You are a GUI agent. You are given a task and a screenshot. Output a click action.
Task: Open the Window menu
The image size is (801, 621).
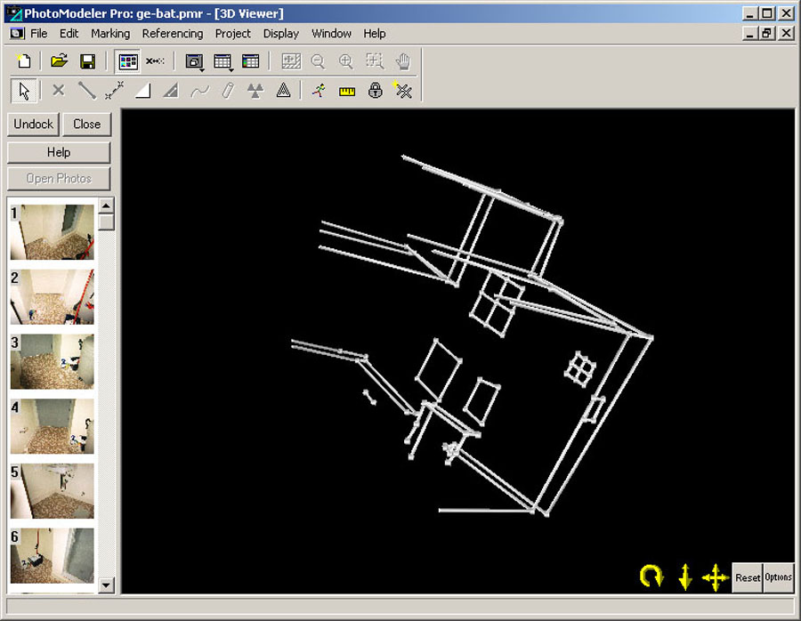tap(332, 34)
